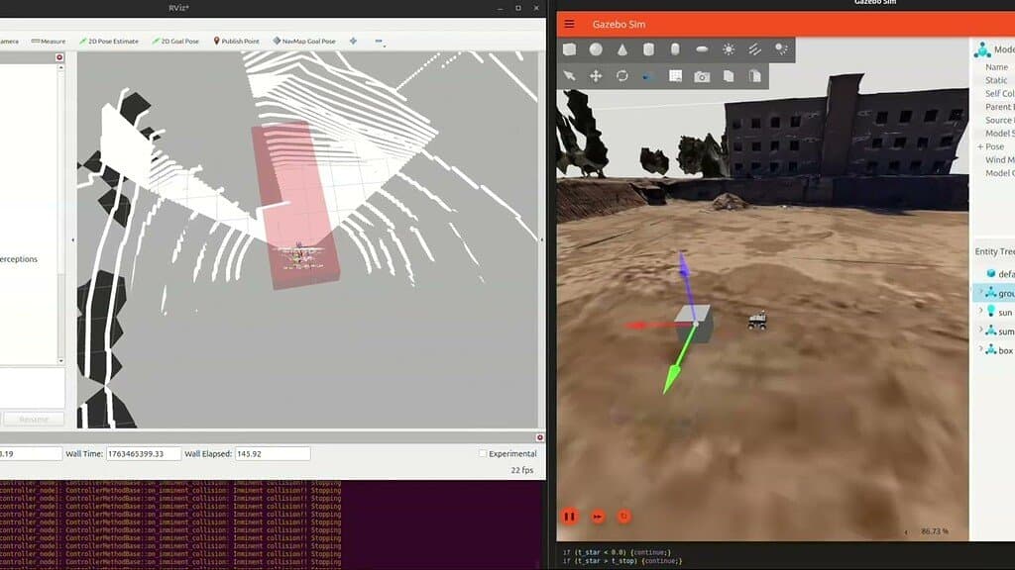Click the Wall Time field in RViz
Viewport: 1015px width, 570px height.
(x=144, y=453)
